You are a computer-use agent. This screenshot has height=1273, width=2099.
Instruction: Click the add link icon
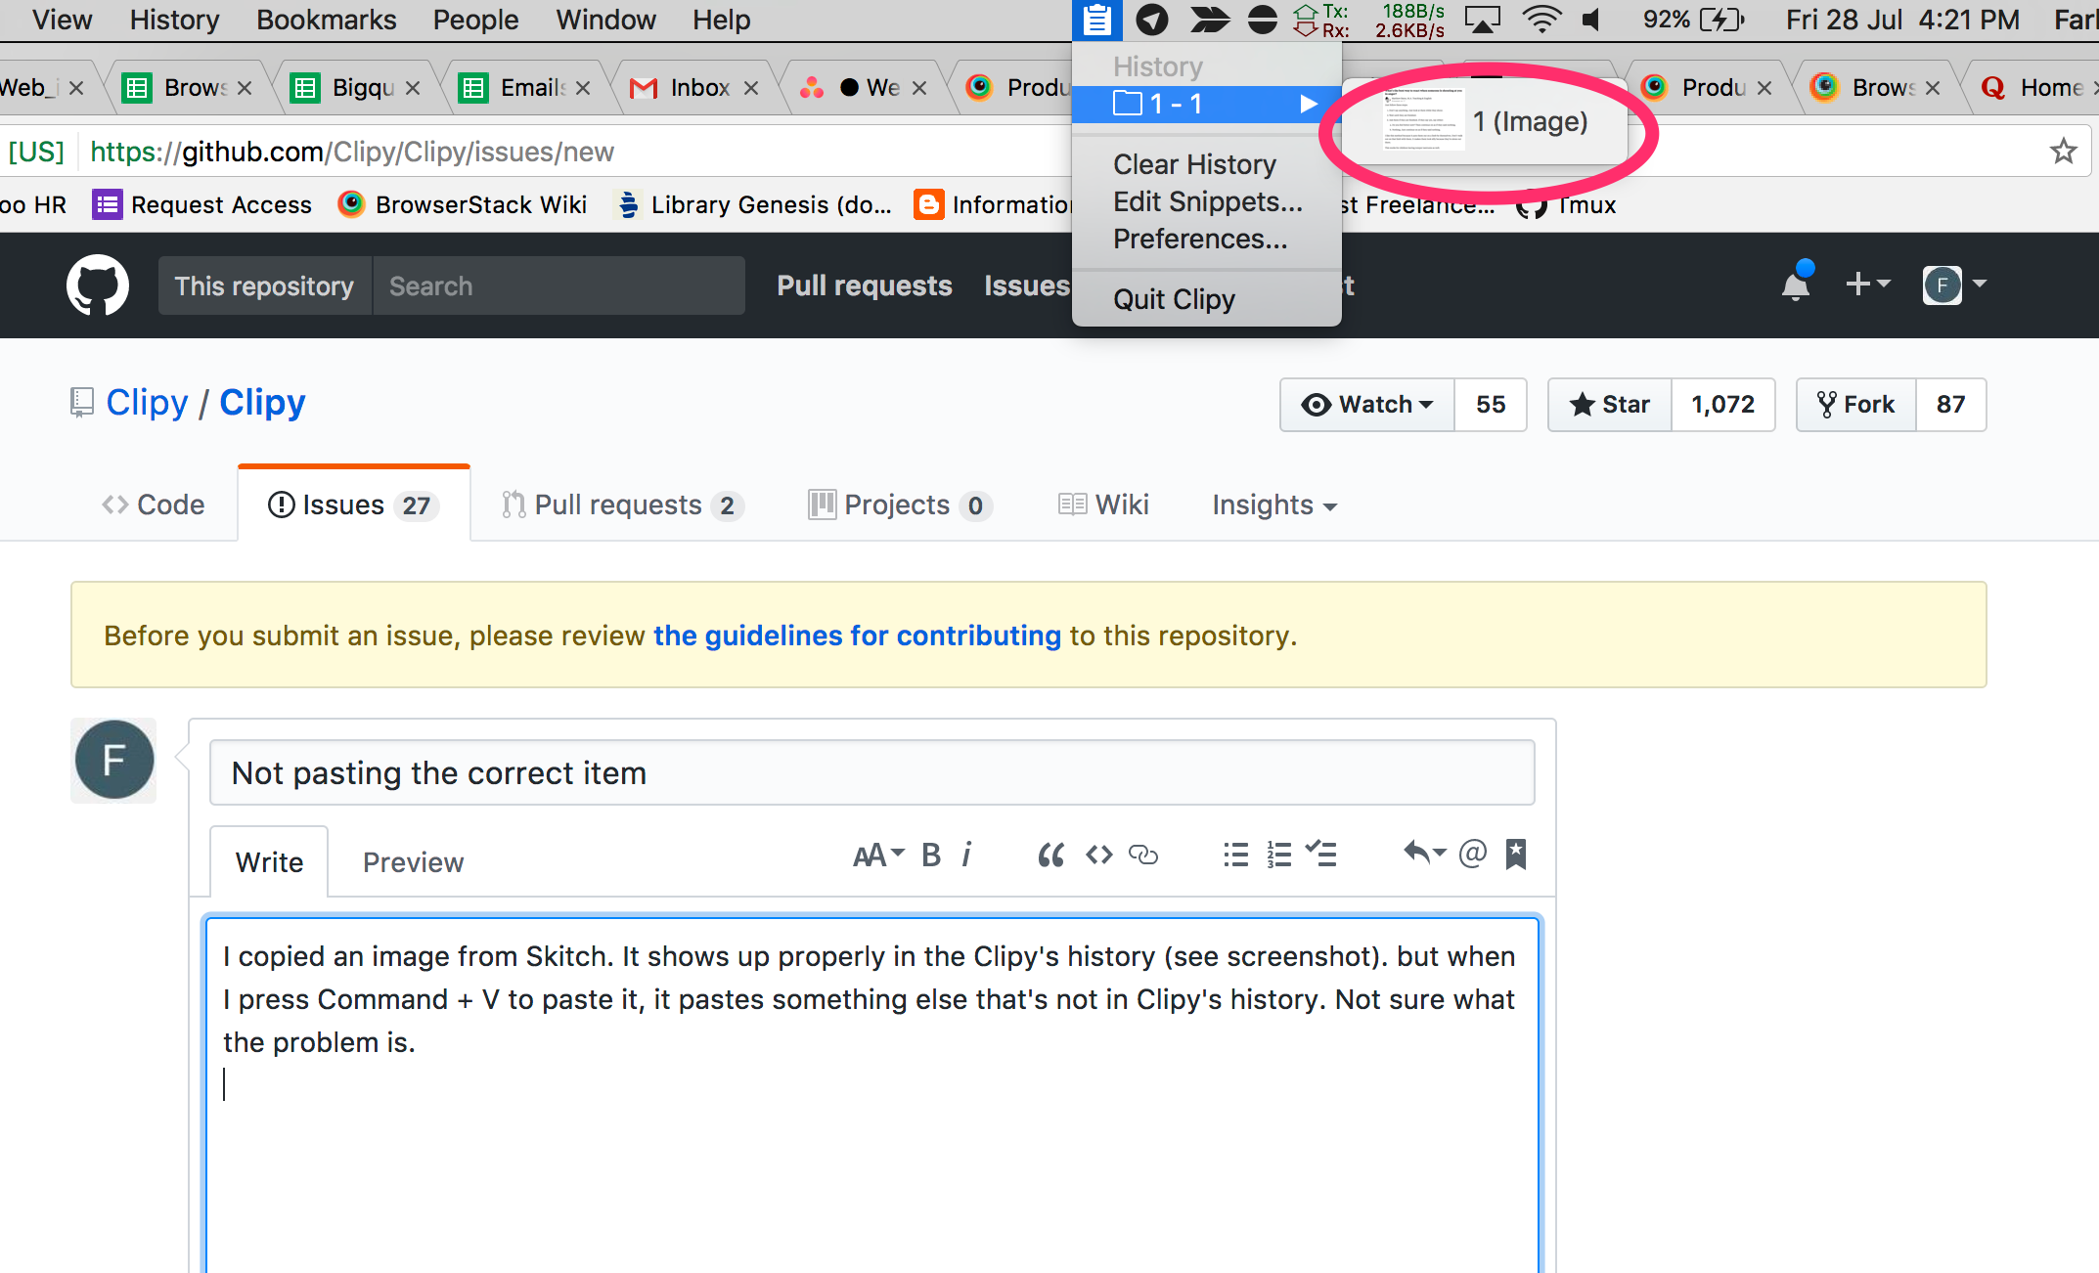[1143, 856]
